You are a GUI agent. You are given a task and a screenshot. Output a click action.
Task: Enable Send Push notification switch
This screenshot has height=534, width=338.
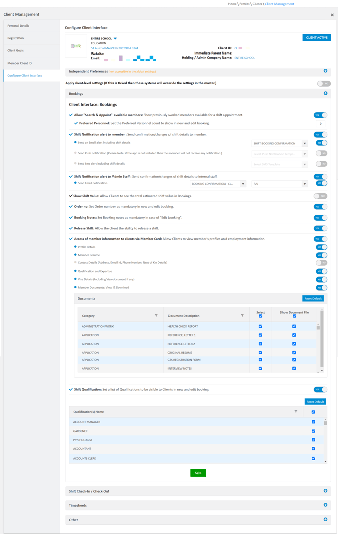(x=322, y=153)
